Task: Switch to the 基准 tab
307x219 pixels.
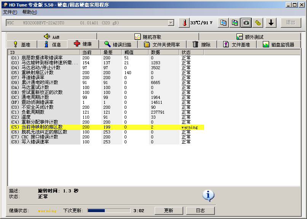Action: tap(22, 44)
